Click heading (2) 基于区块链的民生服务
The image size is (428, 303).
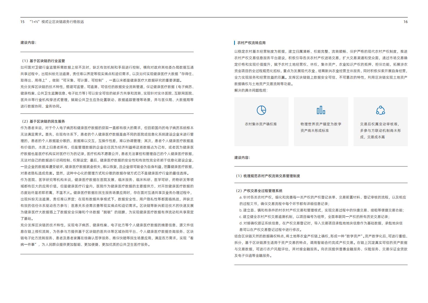43,122
